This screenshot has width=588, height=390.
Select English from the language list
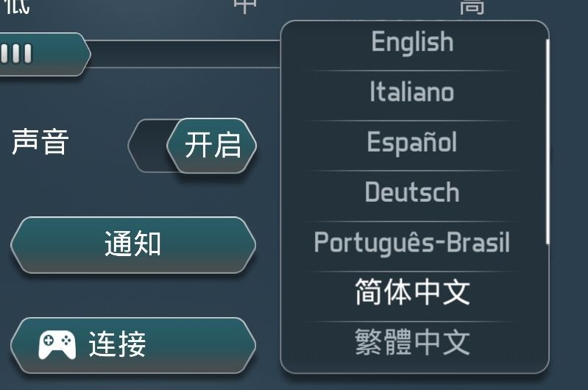[412, 43]
